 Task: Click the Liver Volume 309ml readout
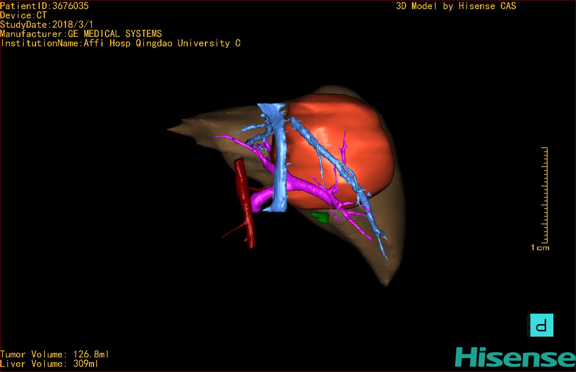click(x=49, y=364)
